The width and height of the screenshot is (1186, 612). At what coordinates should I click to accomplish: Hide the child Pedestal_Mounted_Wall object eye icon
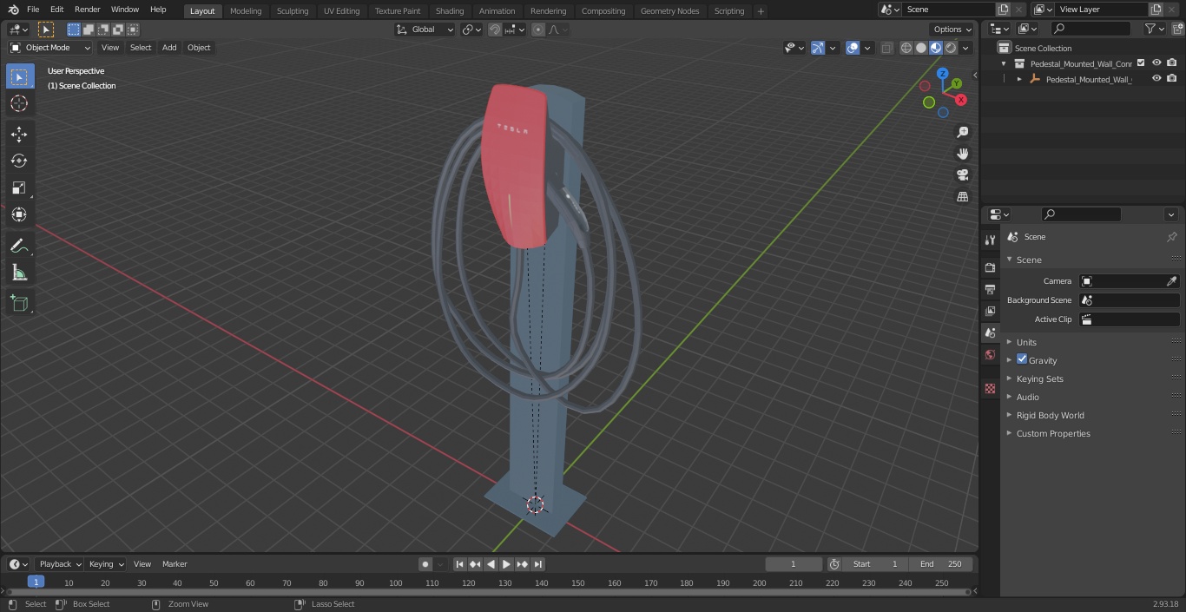[x=1156, y=78]
